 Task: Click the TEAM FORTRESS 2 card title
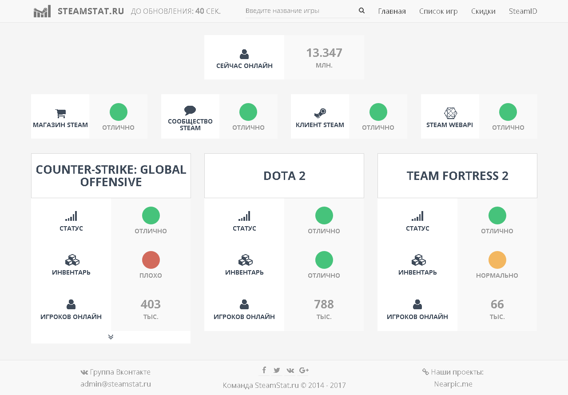tap(457, 176)
